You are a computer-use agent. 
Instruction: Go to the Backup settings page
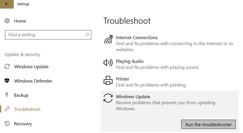(x=21, y=95)
